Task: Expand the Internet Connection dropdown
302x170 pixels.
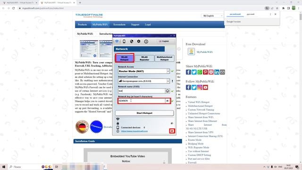Action: [x=168, y=81]
